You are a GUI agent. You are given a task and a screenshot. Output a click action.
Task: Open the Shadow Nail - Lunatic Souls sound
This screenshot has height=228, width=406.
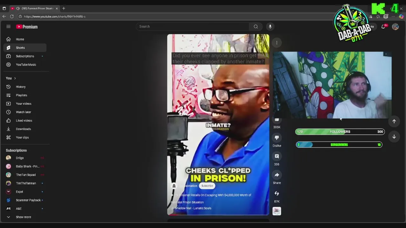(193, 208)
